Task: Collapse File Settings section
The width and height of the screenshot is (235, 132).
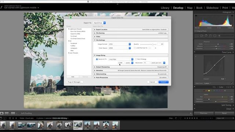Action: click(95, 40)
